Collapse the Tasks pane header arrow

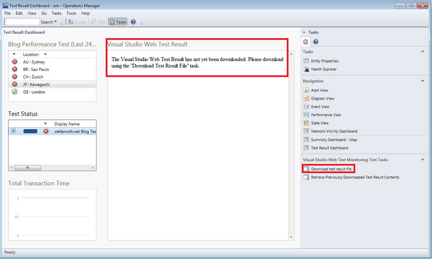click(304, 32)
